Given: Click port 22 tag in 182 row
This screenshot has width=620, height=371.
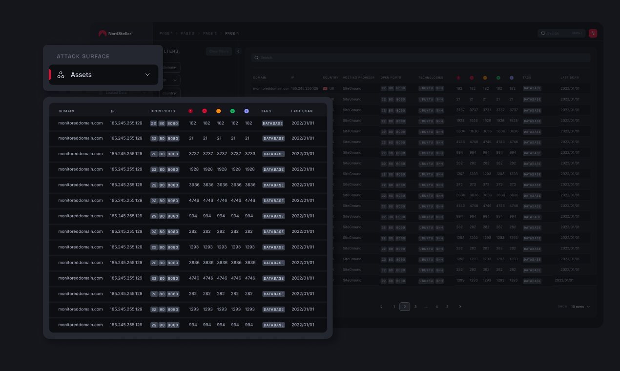Looking at the screenshot, I should pyautogui.click(x=154, y=124).
